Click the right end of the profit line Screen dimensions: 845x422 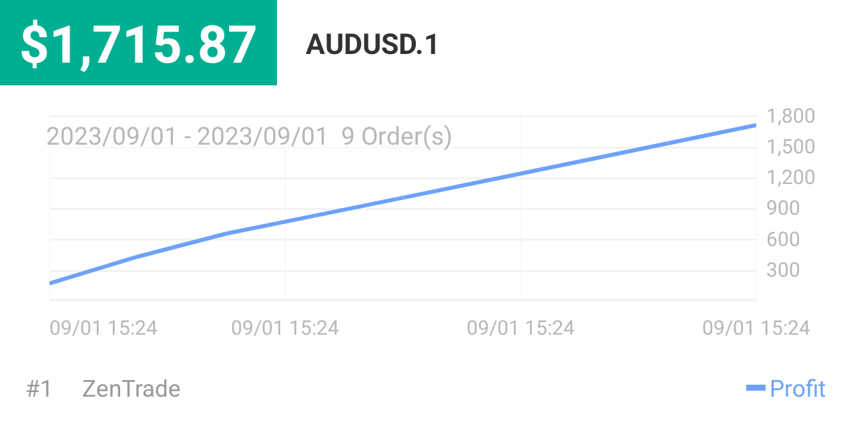pos(754,125)
